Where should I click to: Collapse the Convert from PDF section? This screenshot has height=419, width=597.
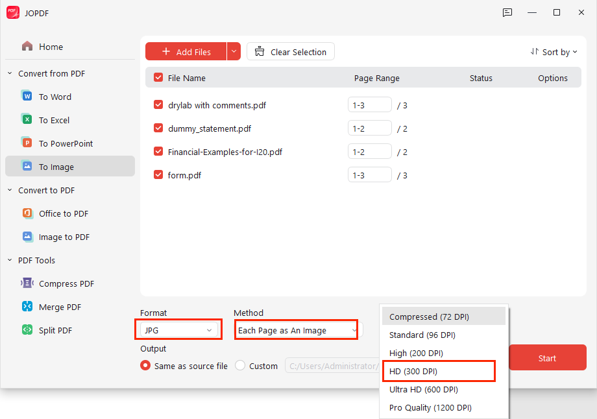tap(10, 73)
